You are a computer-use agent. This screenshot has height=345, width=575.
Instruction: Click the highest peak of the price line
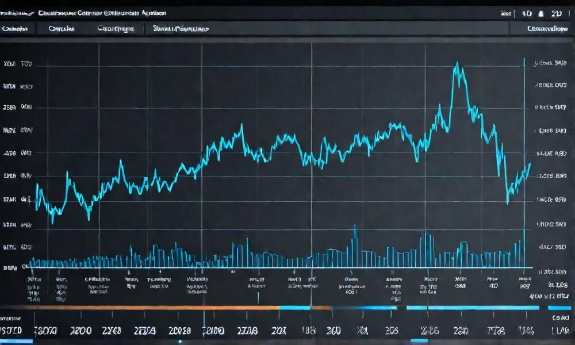coord(457,64)
